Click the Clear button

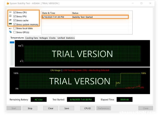pos(51,108)
